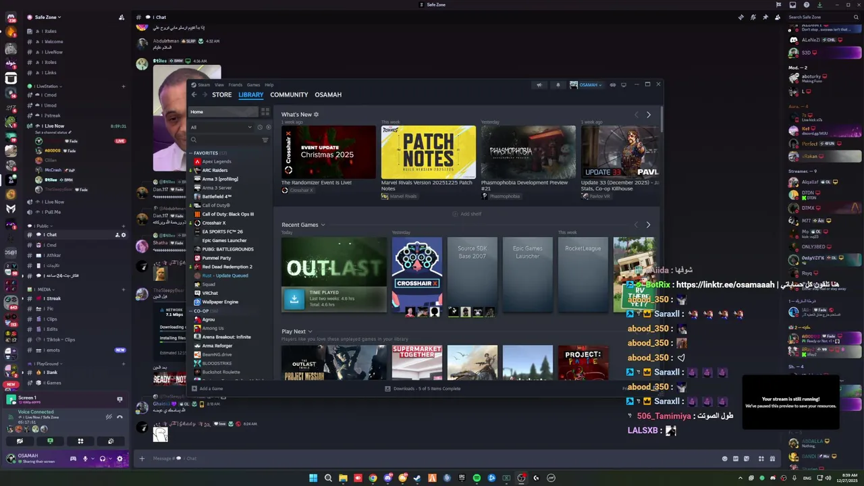Go back with Steam's back arrow

pyautogui.click(x=194, y=94)
